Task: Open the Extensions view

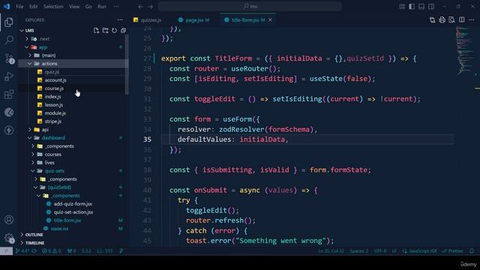Action: pos(9,94)
